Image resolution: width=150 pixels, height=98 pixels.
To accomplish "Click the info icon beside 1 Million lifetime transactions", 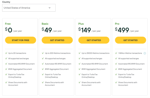I will coord(145,53).
